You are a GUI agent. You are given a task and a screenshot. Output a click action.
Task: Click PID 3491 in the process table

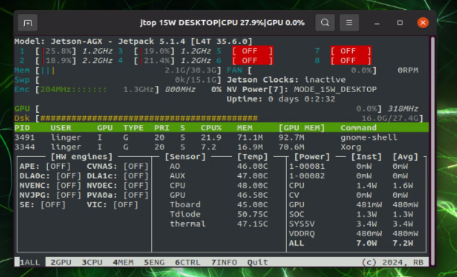(x=25, y=137)
